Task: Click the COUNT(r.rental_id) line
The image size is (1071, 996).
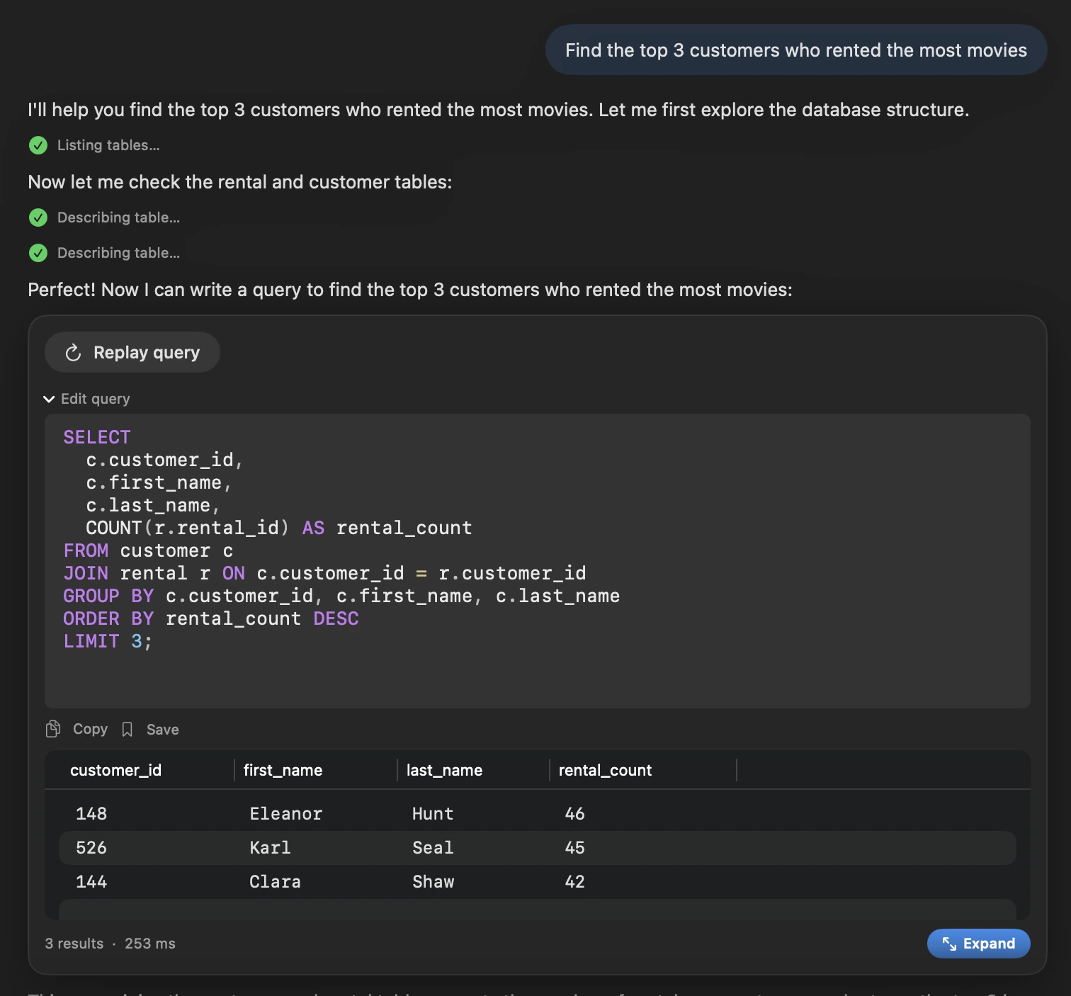Action: pyautogui.click(x=278, y=528)
